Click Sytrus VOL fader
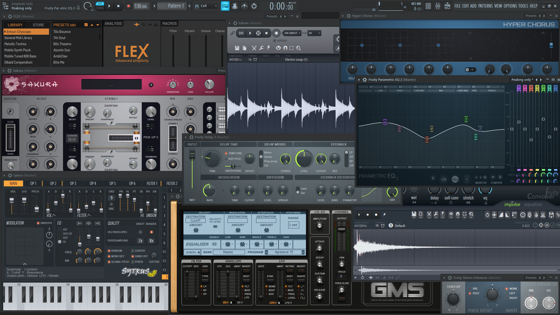Image resolution: width=560 pixels, height=315 pixels. tap(12, 200)
